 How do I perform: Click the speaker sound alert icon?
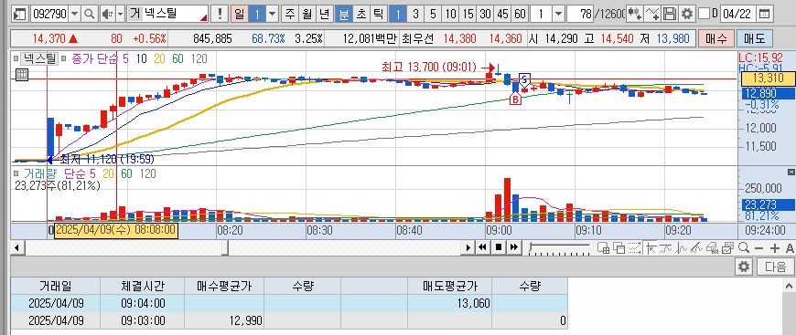[x=107, y=14]
